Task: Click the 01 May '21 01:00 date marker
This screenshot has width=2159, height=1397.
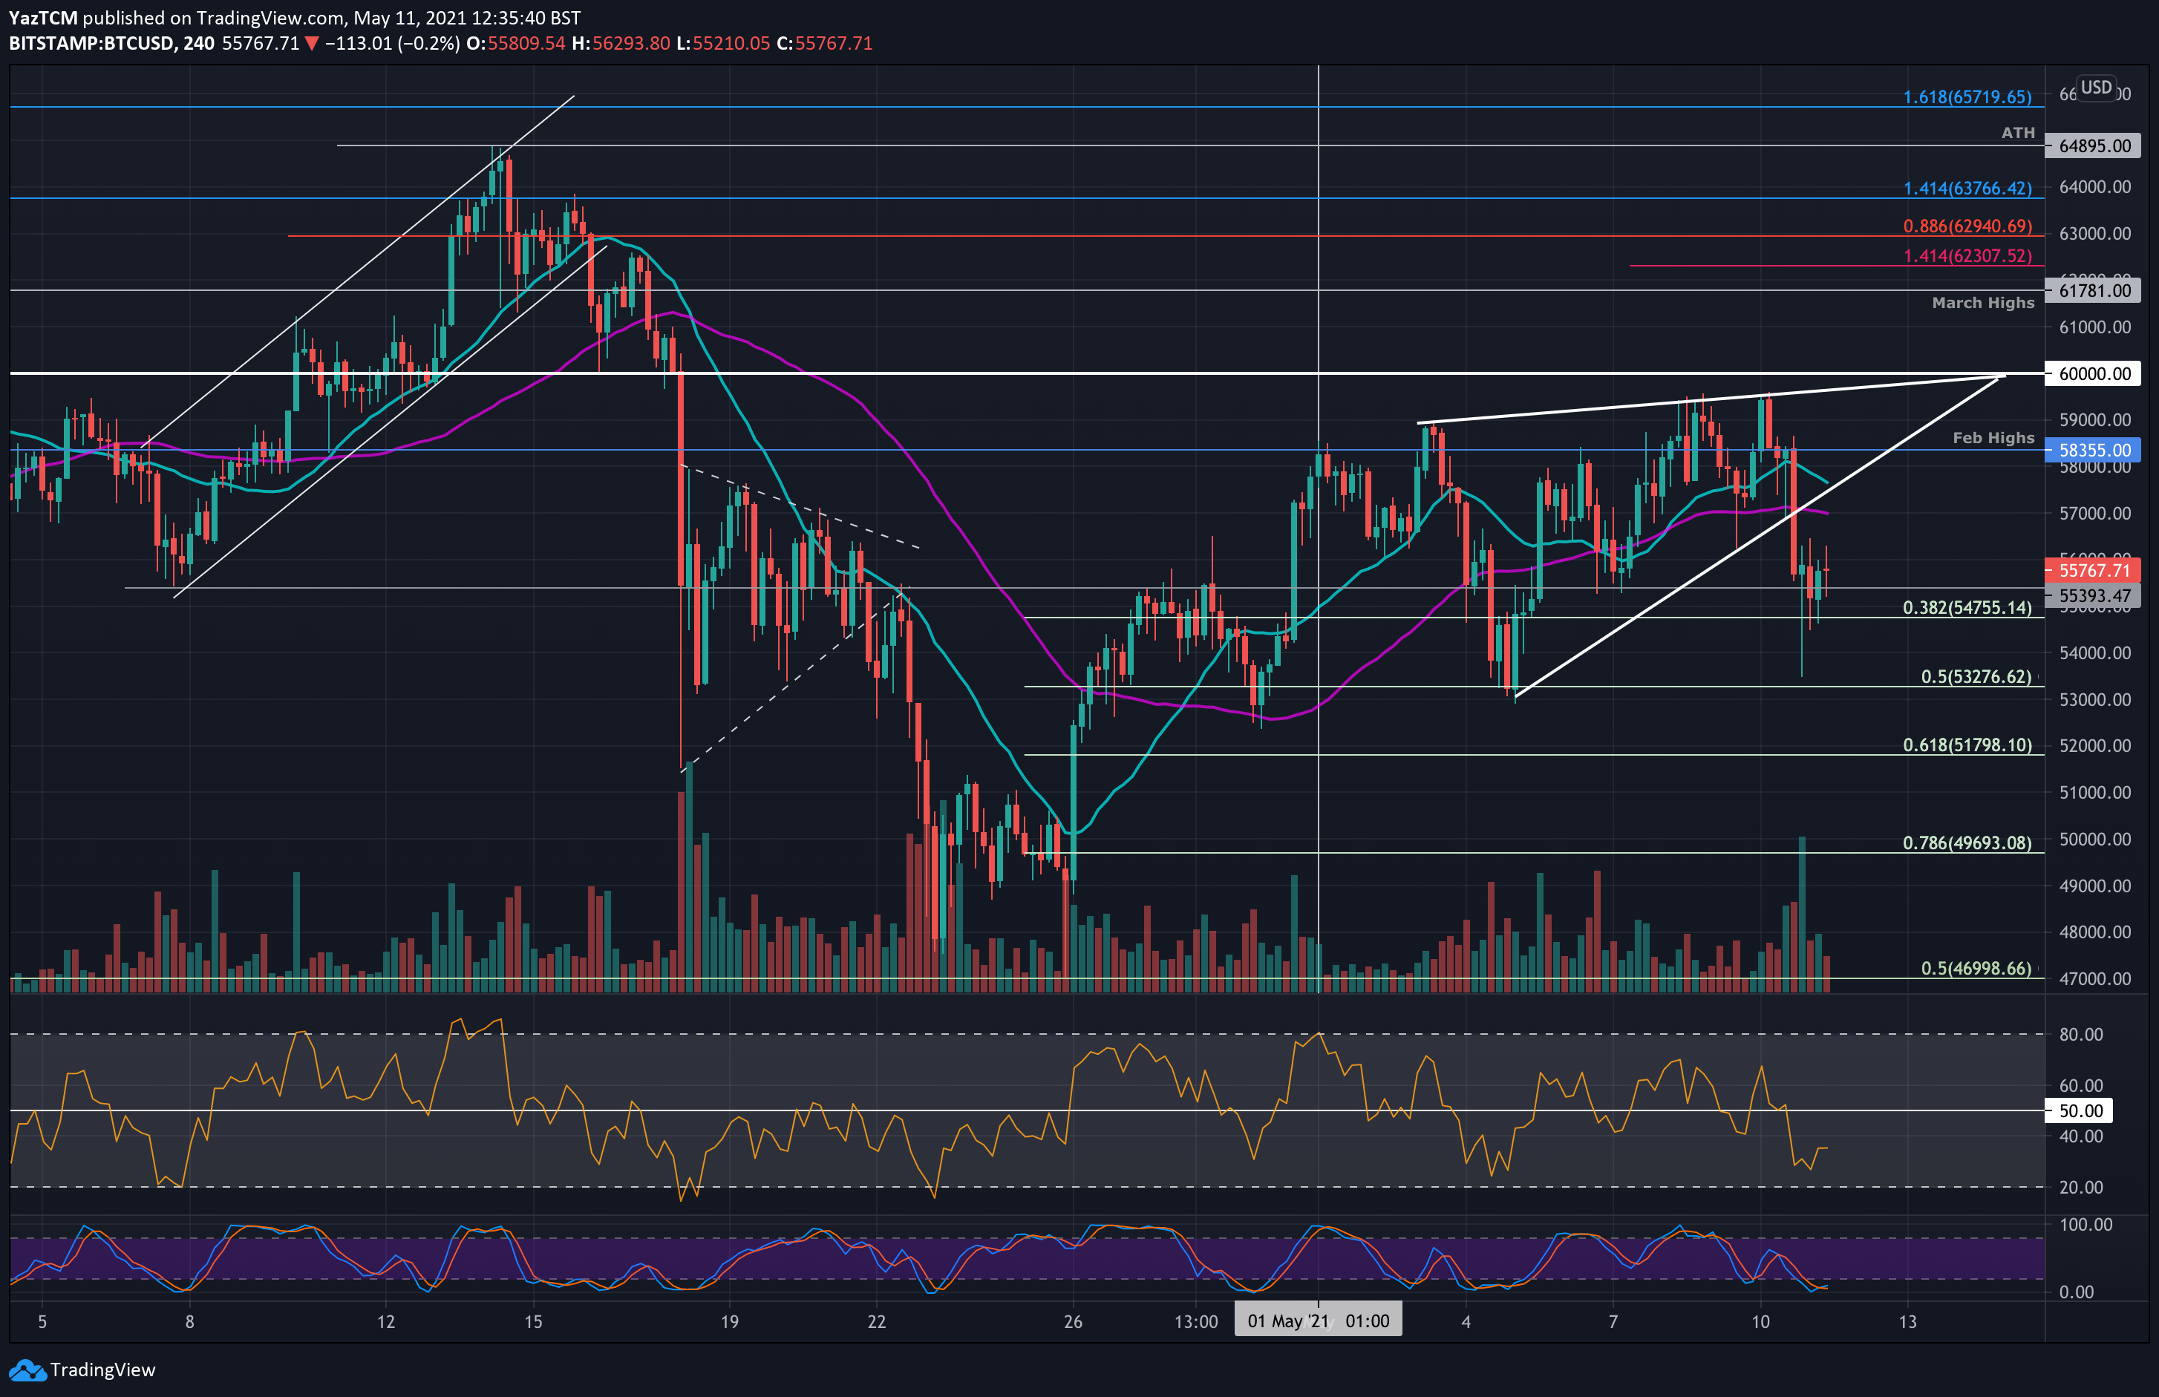Action: click(1318, 1321)
